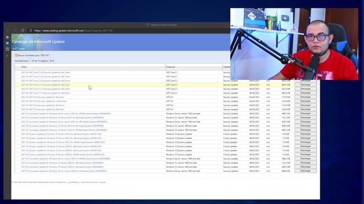Open the yellow-highlighted .NET Core 3.1.13 update title
This screenshot has height=204, width=364.
click(x=45, y=85)
